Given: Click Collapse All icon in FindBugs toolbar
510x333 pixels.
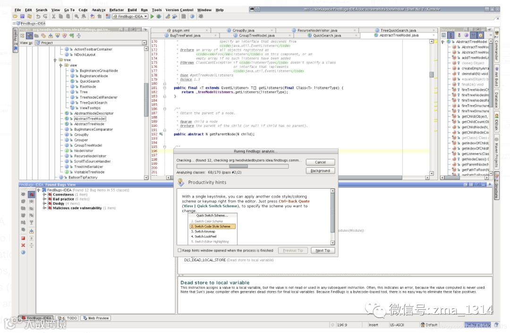Looking at the screenshot, I should 31,245.
